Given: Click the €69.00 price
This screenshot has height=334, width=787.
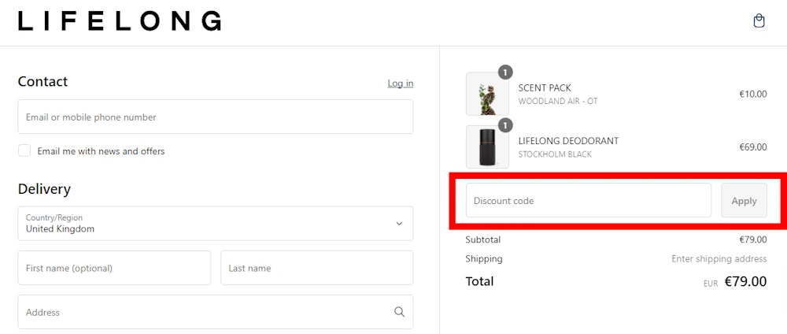Looking at the screenshot, I should [753, 147].
